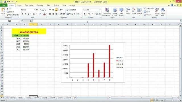Click the Copy icon
Screen dimensions: 182x102
tap(8, 12)
